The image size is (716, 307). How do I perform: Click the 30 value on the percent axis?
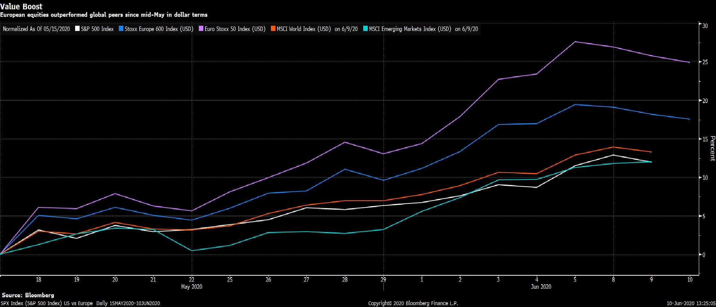(x=705, y=26)
